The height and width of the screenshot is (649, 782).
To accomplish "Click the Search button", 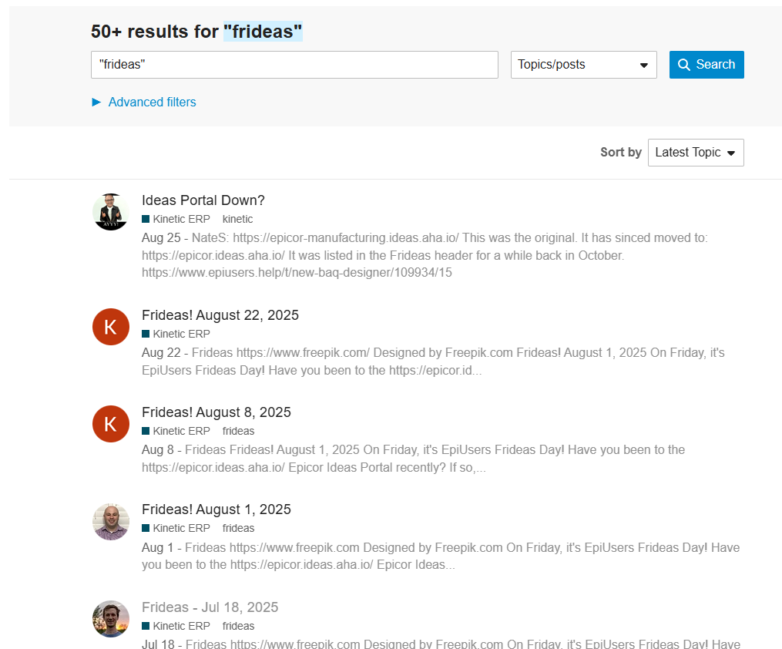I will [x=706, y=65].
